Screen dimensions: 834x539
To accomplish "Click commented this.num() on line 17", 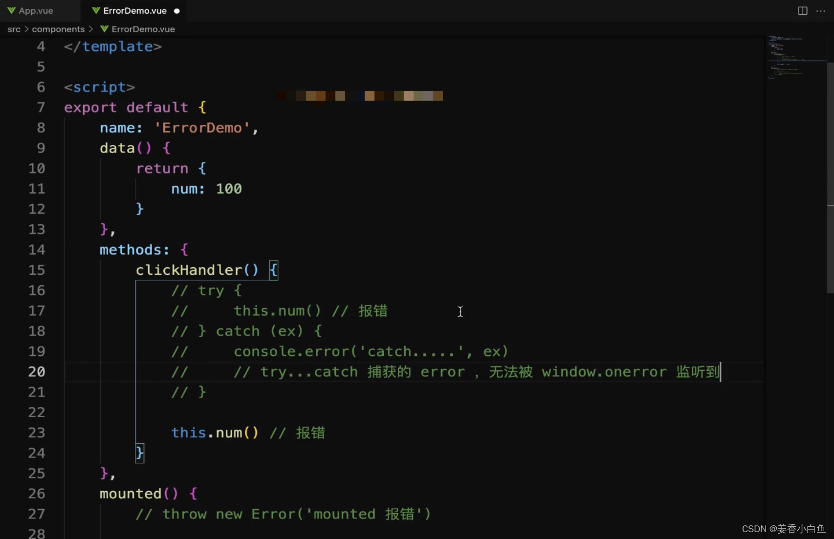I will (277, 311).
